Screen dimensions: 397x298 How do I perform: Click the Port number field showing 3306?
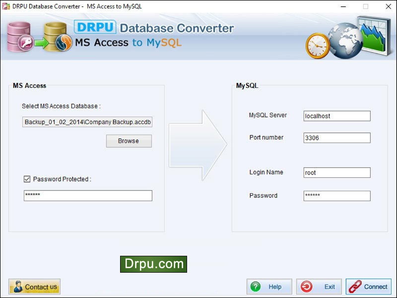click(x=337, y=138)
